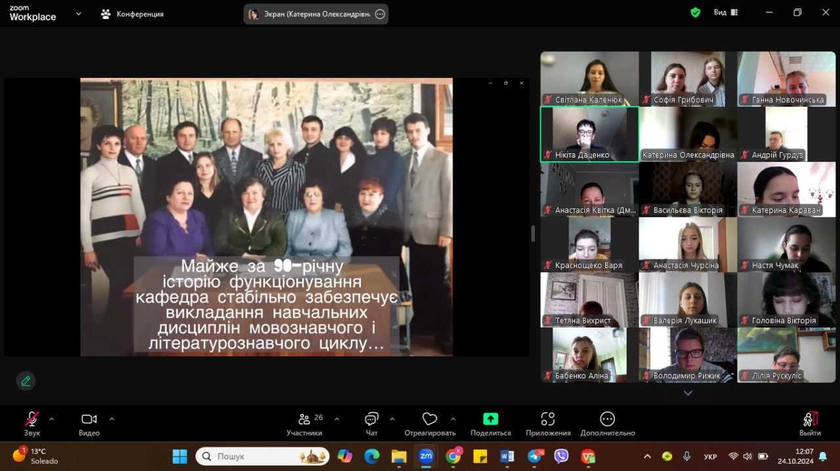The height and width of the screenshot is (471, 840).
Task: Unmute the microphone audio
Action: 31,419
